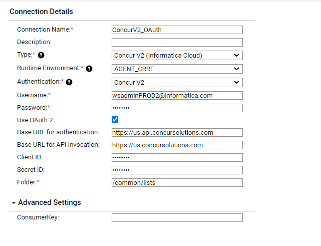The width and height of the screenshot is (321, 246).
Task: Open help icon next to Runtime Environment
Action: 89,69
